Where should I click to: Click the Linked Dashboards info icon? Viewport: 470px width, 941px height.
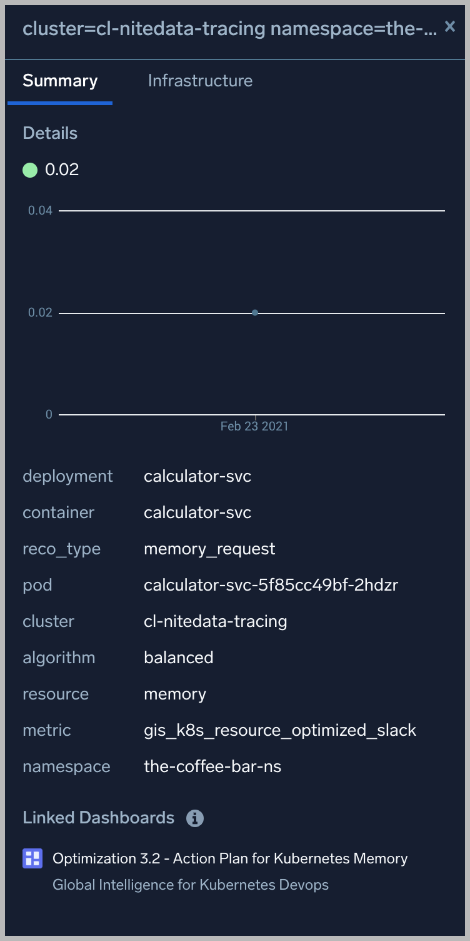tap(195, 818)
